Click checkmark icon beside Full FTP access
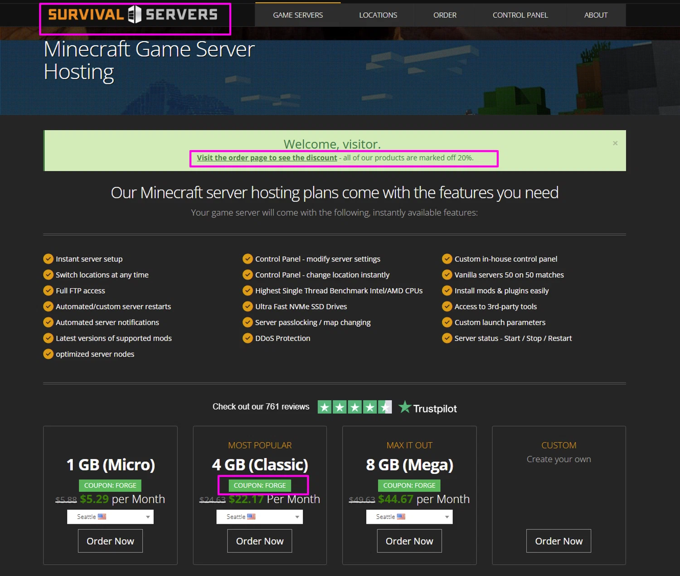Image resolution: width=680 pixels, height=576 pixels. click(48, 291)
